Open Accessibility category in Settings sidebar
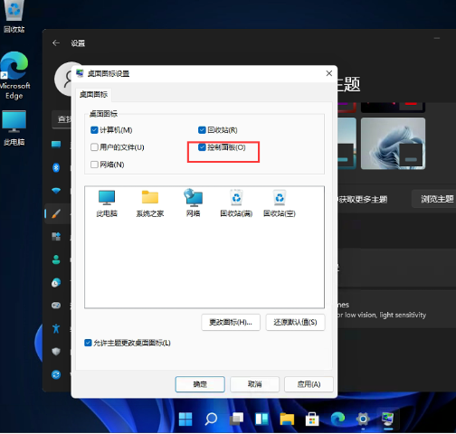This screenshot has width=456, height=434. click(56, 328)
